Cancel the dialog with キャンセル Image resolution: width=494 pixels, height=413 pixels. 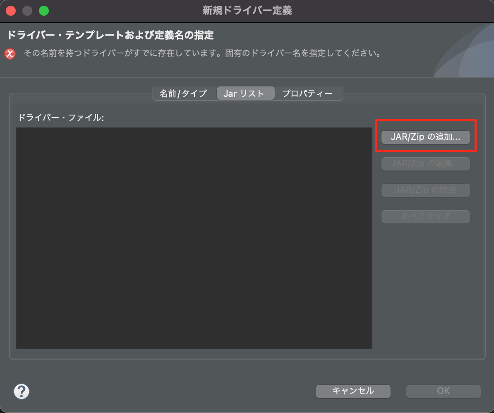tap(353, 391)
